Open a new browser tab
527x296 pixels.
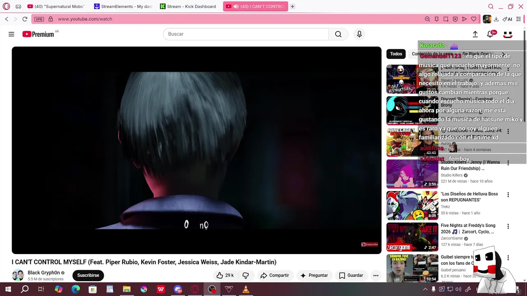(292, 7)
